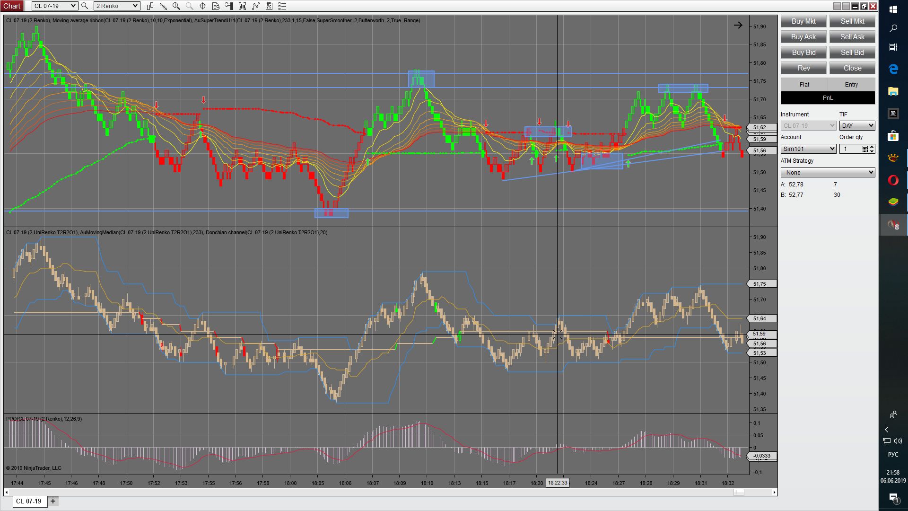Open the Sim101 account dropdown

(x=809, y=149)
